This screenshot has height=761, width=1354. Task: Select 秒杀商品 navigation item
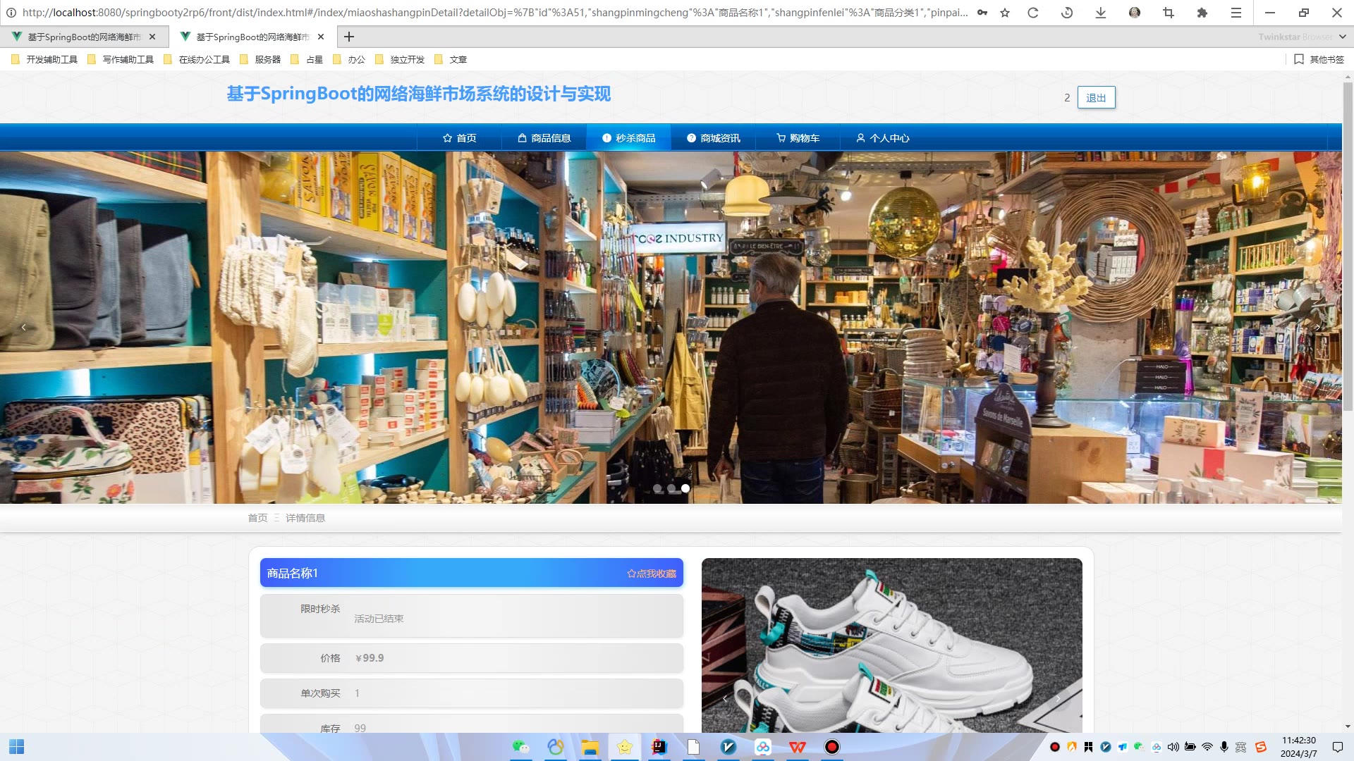tap(628, 138)
